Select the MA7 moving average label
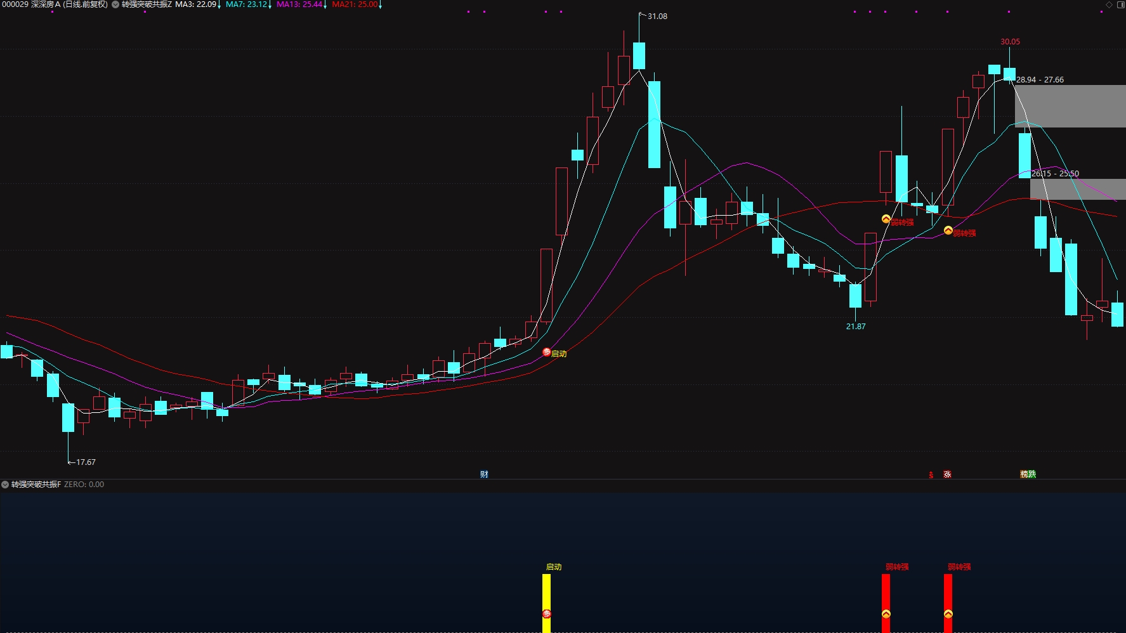The image size is (1126, 633). pos(246,4)
